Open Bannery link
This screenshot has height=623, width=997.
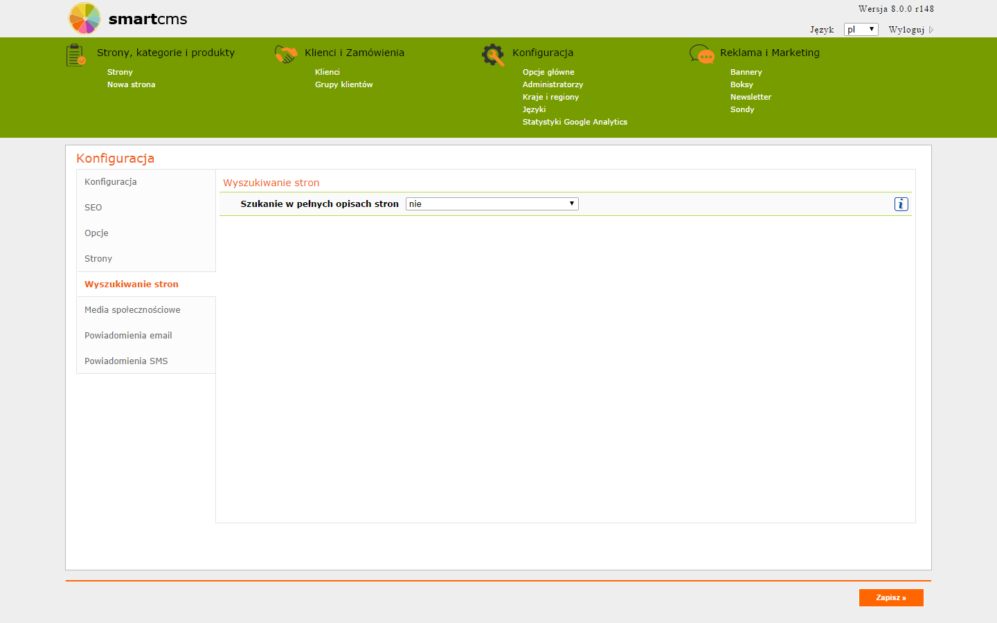pos(746,72)
